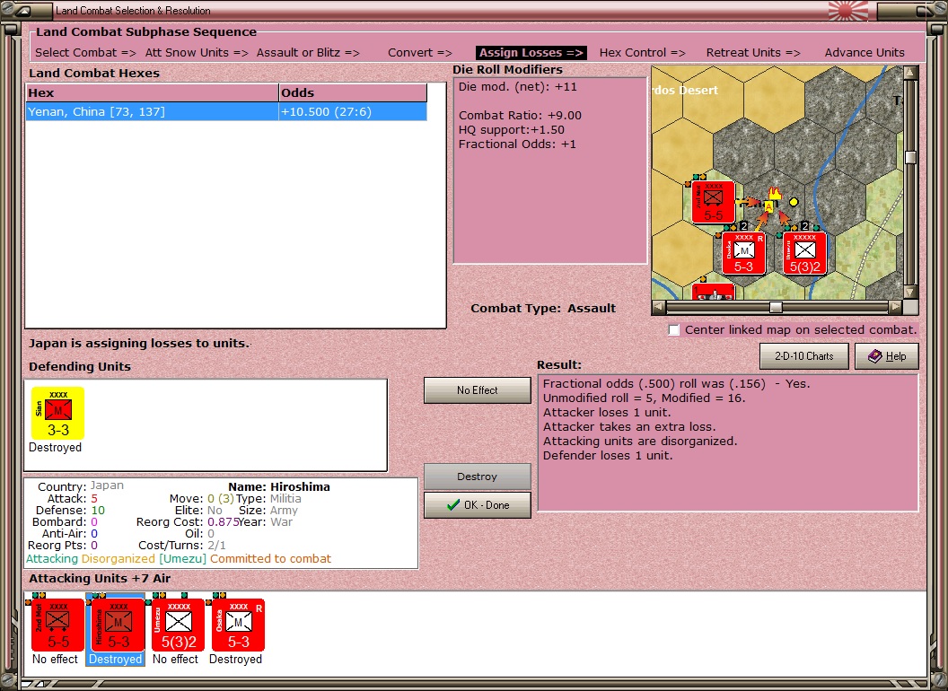The image size is (948, 691).
Task: Click the Assault or Blitz subphase step
Action: pyautogui.click(x=308, y=53)
